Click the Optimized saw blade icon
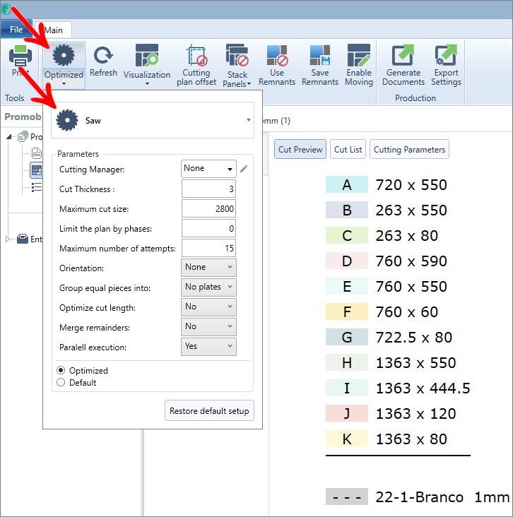Viewport: 513px width, 517px height. [x=64, y=55]
